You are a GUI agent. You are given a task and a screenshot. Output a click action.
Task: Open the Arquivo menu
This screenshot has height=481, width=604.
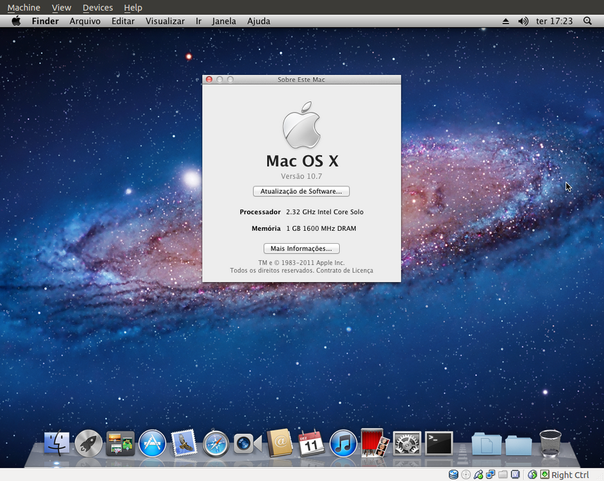click(85, 21)
